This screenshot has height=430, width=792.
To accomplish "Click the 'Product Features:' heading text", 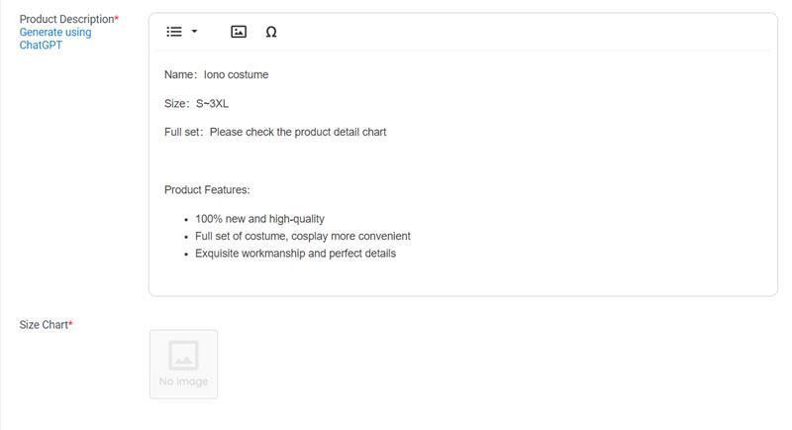I will point(207,190).
